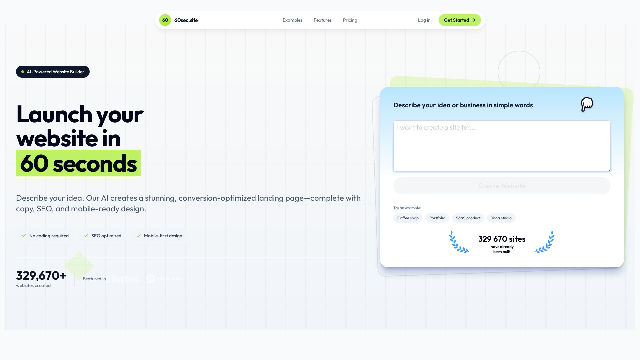Click the green 60 logo circle

pos(165,20)
